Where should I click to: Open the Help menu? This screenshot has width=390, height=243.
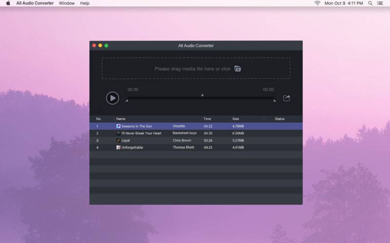(x=85, y=3)
